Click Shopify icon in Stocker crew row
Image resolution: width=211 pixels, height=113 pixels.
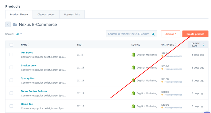(133, 68)
